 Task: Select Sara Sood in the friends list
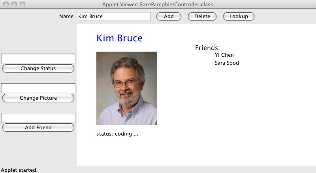pos(227,63)
